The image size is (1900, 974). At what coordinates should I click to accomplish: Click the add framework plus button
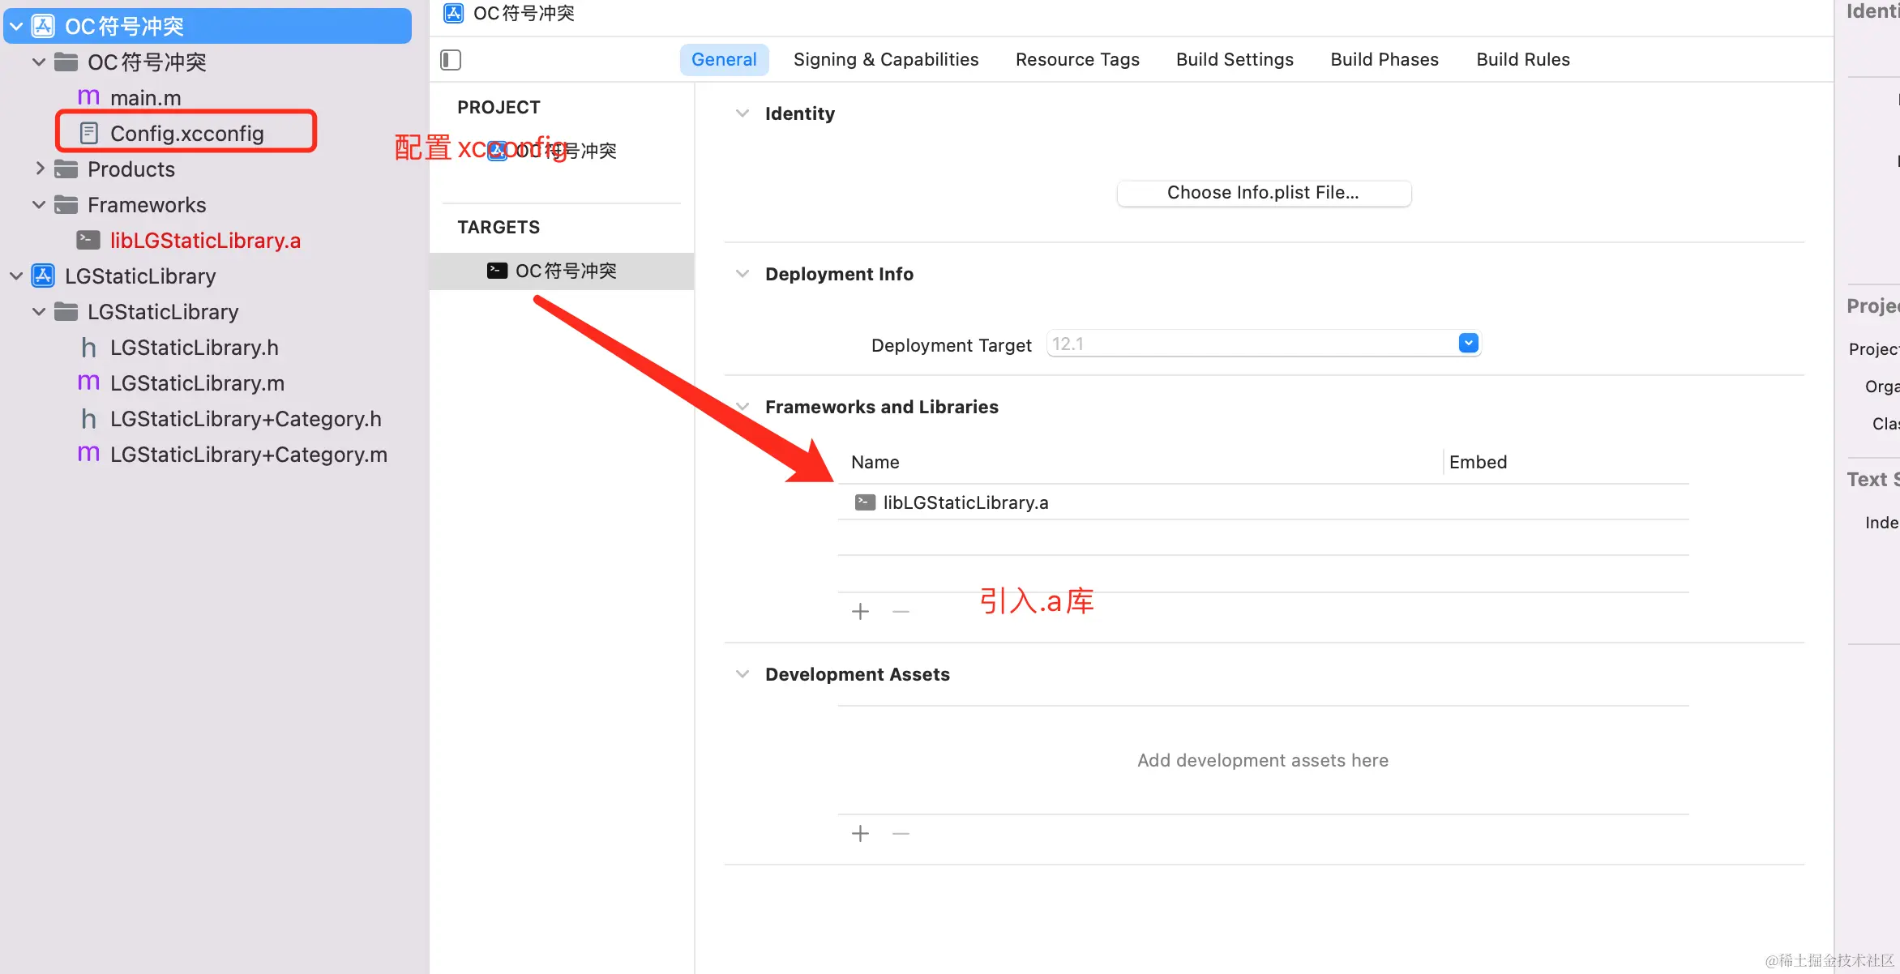(x=860, y=611)
